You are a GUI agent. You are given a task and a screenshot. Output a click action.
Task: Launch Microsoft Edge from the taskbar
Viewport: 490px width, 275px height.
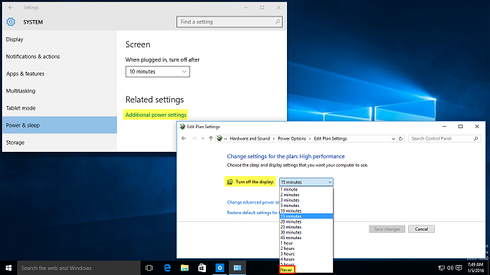point(167,268)
